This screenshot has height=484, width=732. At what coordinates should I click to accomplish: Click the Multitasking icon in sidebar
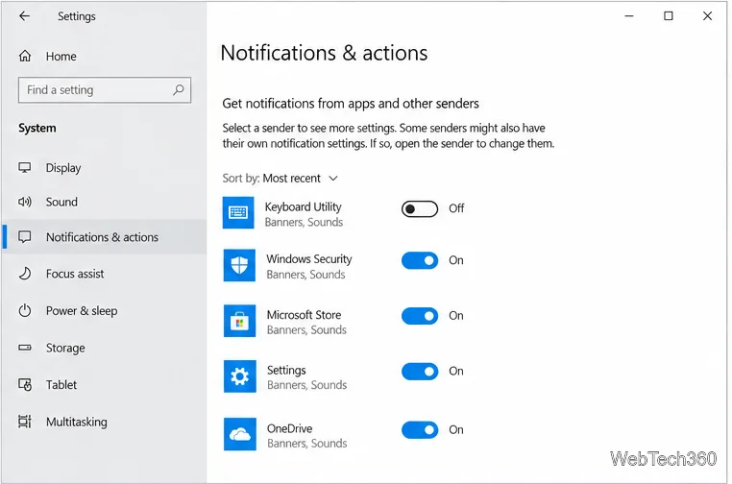(25, 422)
